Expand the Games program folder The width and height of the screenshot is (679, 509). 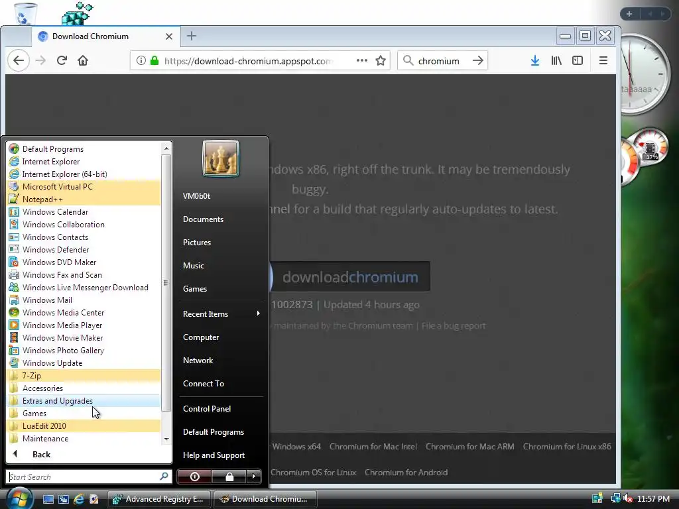pyautogui.click(x=84, y=414)
